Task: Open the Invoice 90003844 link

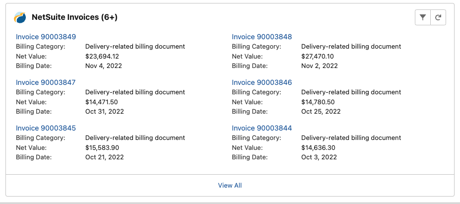Action: [x=262, y=128]
